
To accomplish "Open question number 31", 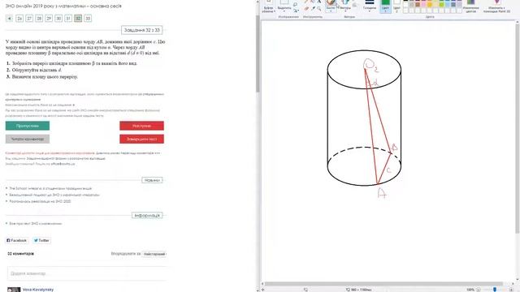I will click(68, 19).
